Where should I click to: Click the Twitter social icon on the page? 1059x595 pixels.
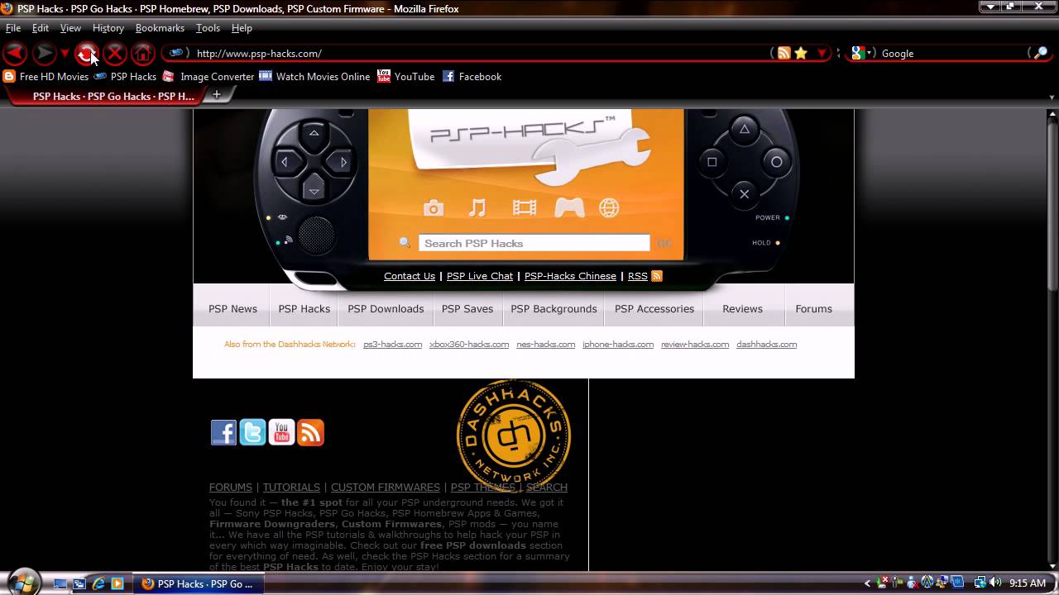252,432
